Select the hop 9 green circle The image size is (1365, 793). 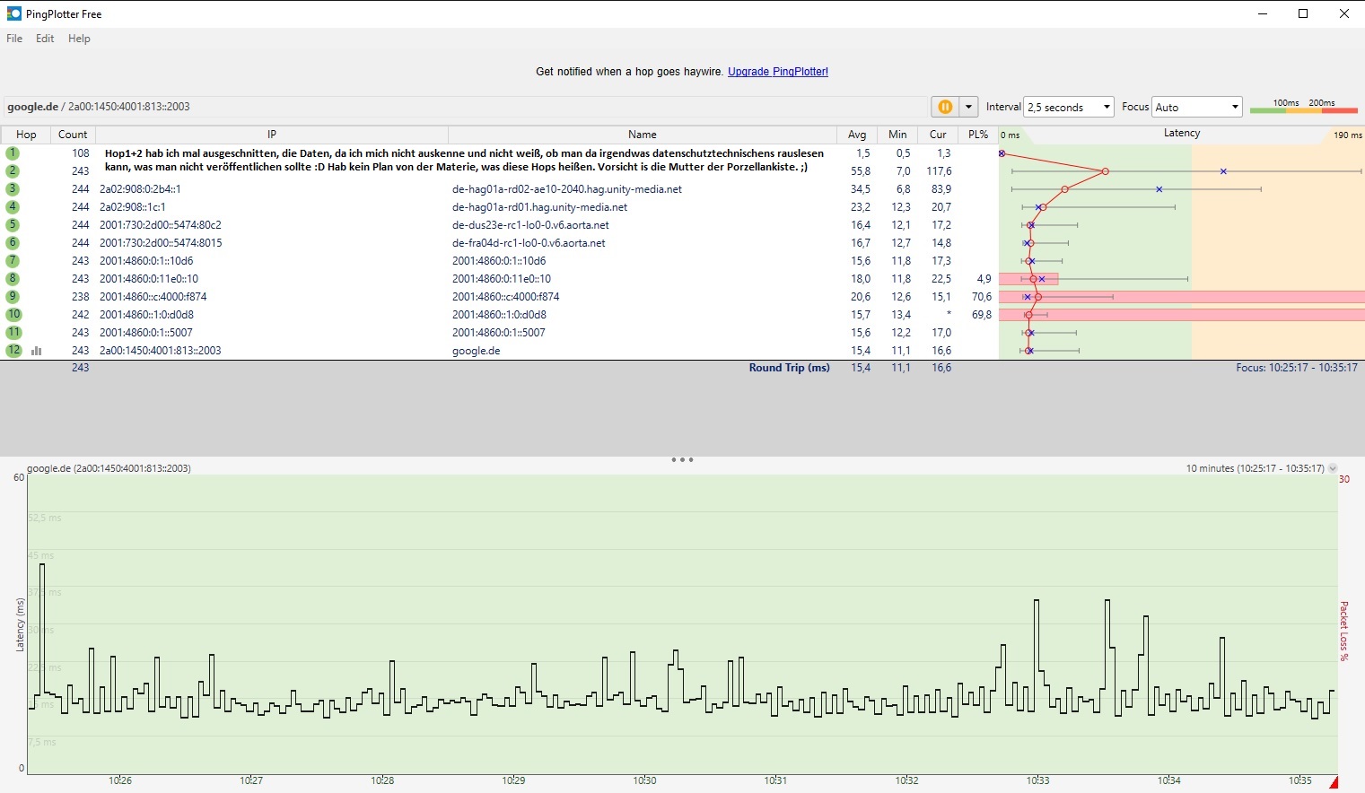click(x=13, y=297)
